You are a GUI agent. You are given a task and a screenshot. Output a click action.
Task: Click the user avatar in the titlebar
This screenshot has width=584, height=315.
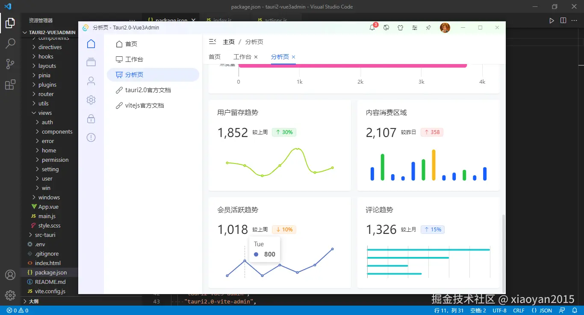pos(445,27)
